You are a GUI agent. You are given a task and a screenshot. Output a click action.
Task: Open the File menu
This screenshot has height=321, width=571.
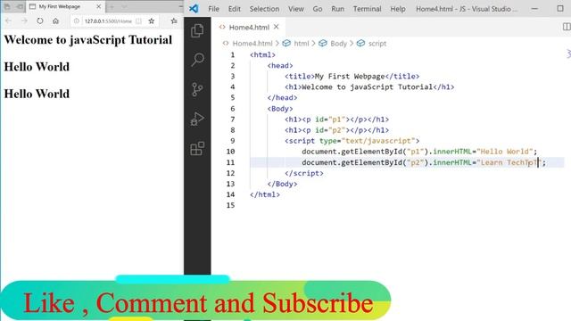click(x=214, y=9)
